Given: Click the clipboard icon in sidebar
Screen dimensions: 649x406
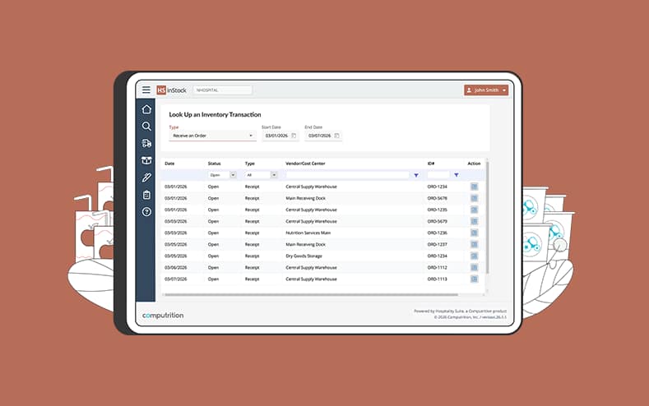Looking at the screenshot, I should click(x=146, y=195).
